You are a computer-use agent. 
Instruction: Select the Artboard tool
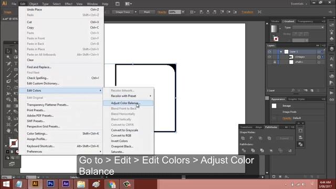click(8, 124)
